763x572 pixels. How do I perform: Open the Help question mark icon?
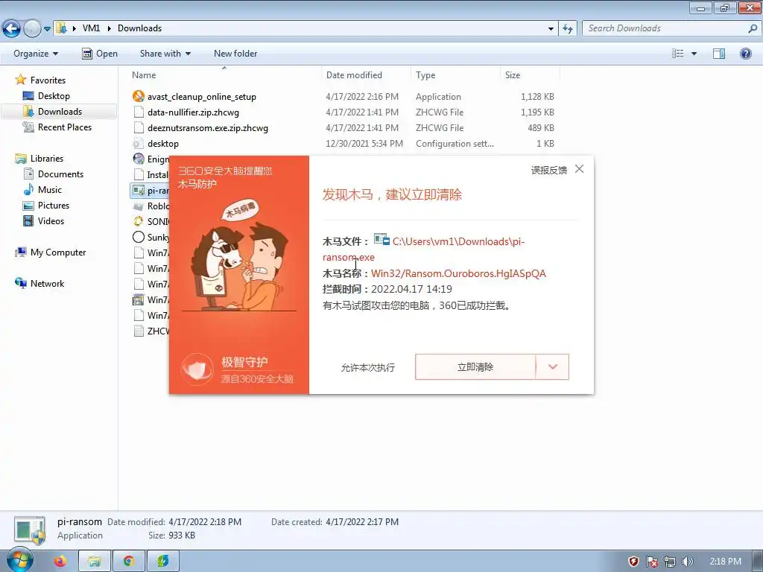[x=745, y=54]
